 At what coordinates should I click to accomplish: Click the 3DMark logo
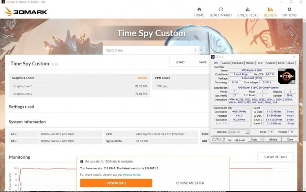coord(24,11)
